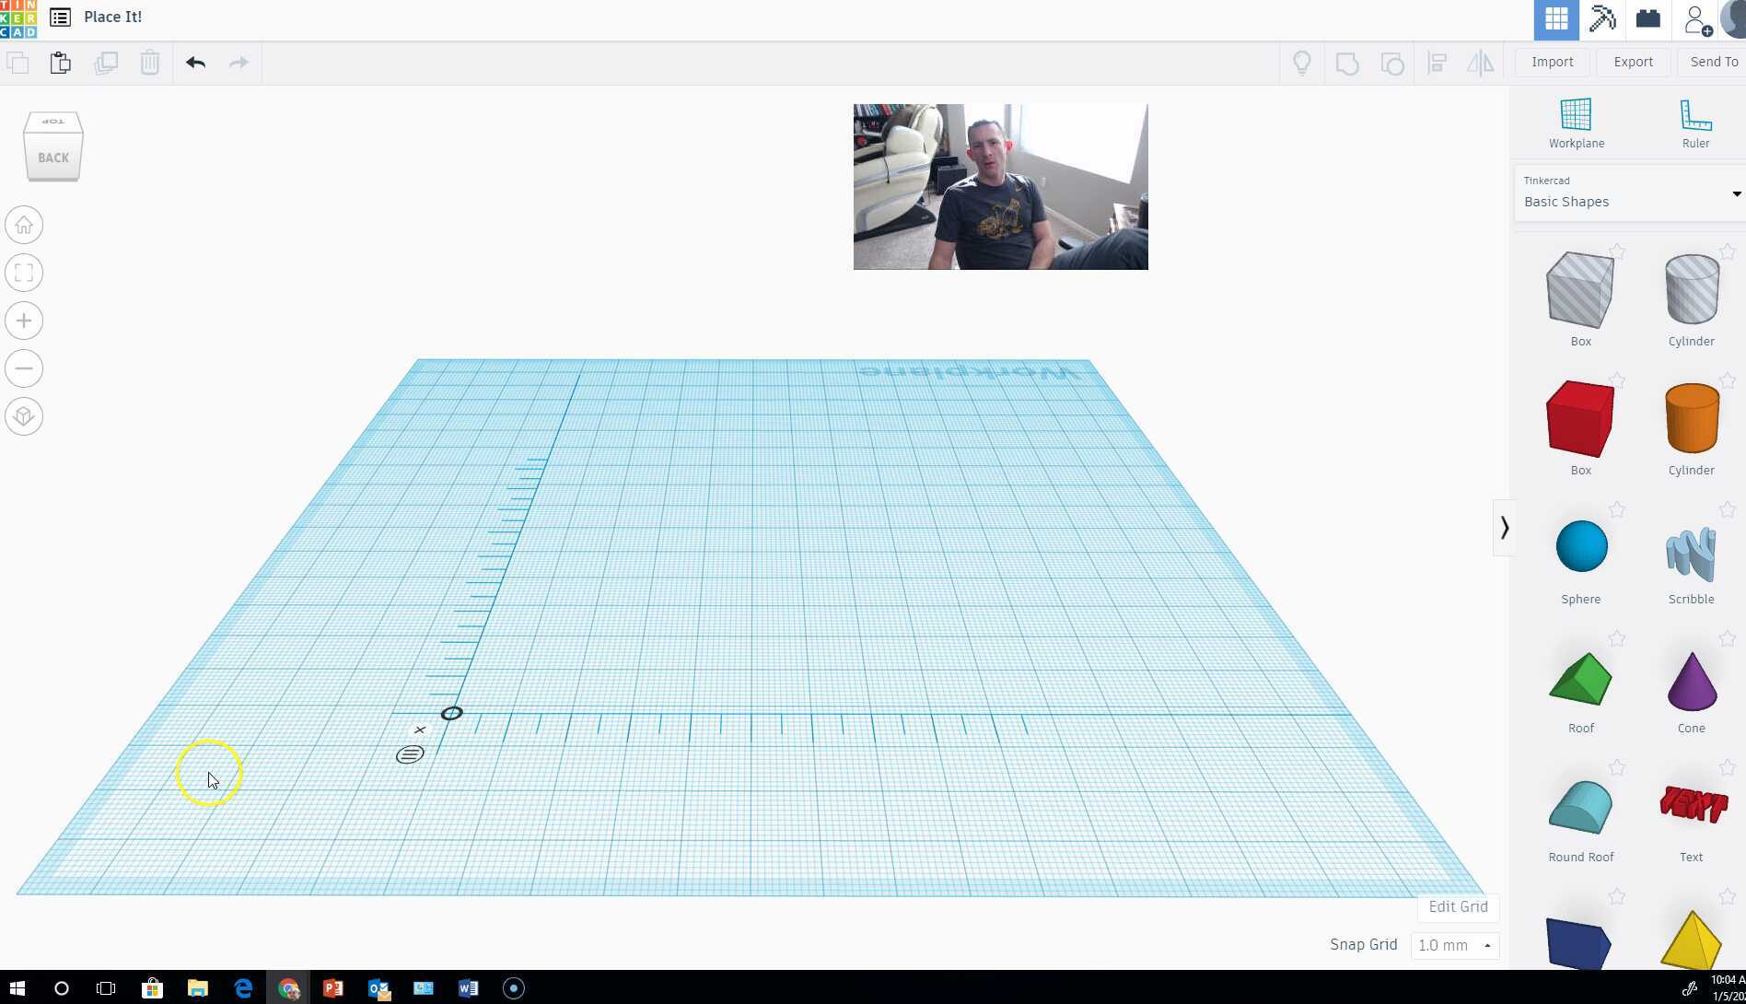Click the Edit Grid button
This screenshot has width=1746, height=1004.
tap(1458, 906)
